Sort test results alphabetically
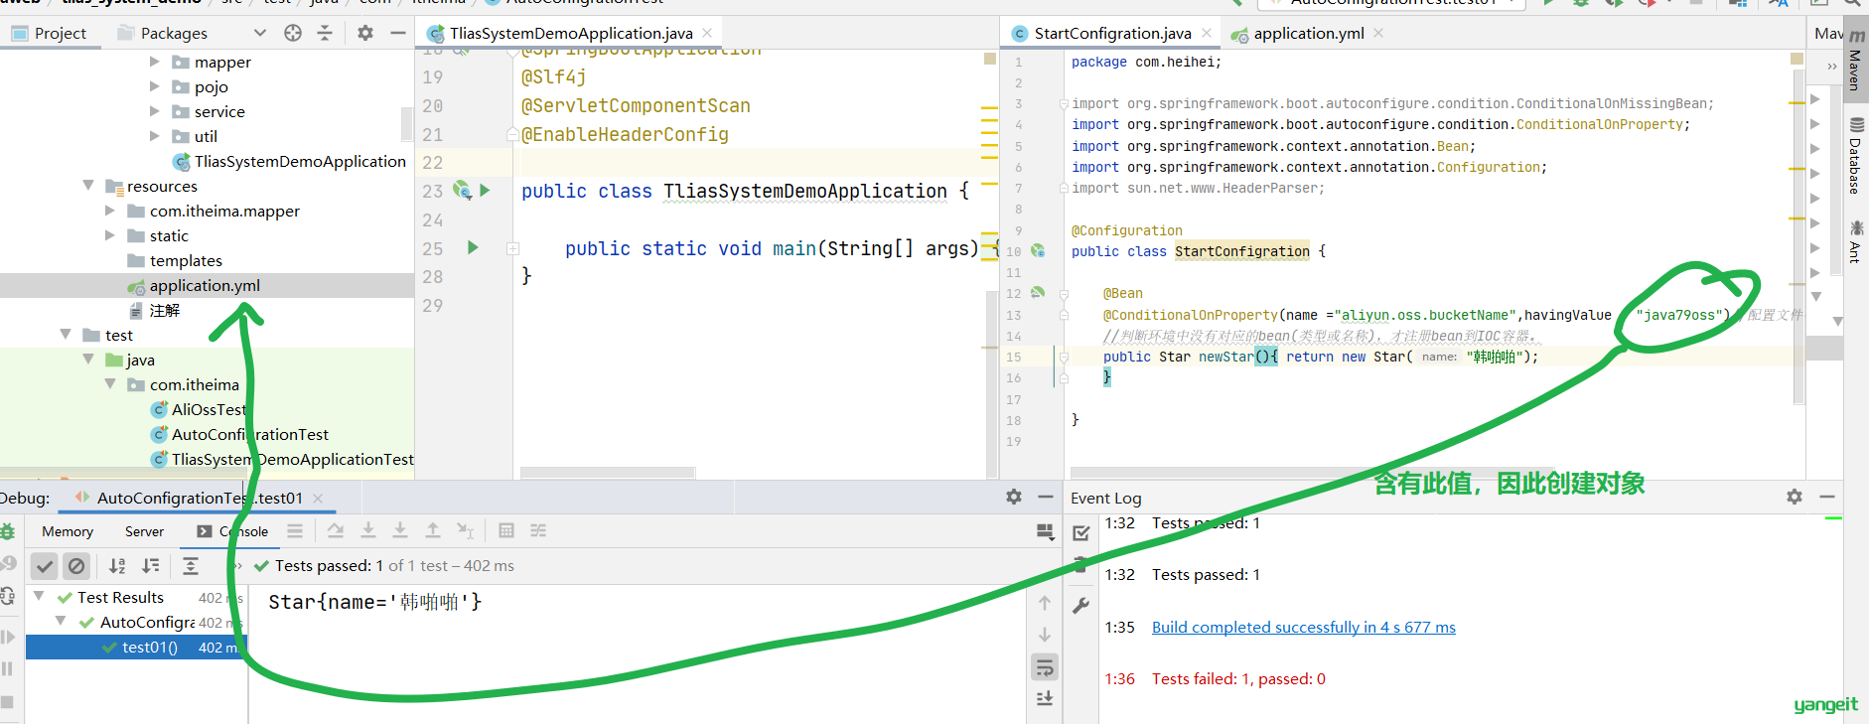Viewport: 1869px width, 724px height. click(117, 566)
